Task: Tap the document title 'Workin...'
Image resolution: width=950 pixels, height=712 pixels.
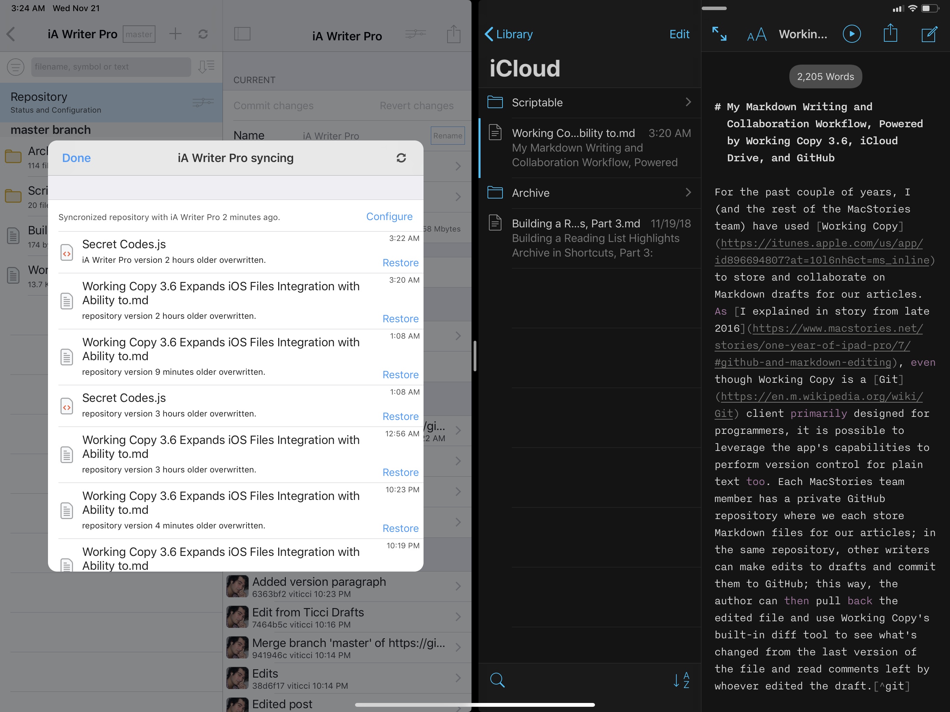Action: [x=803, y=34]
